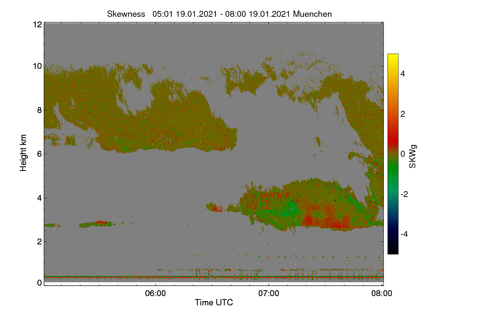The width and height of the screenshot is (504, 336).
Task: Click the 07:00 time axis label
Action: coord(269,294)
